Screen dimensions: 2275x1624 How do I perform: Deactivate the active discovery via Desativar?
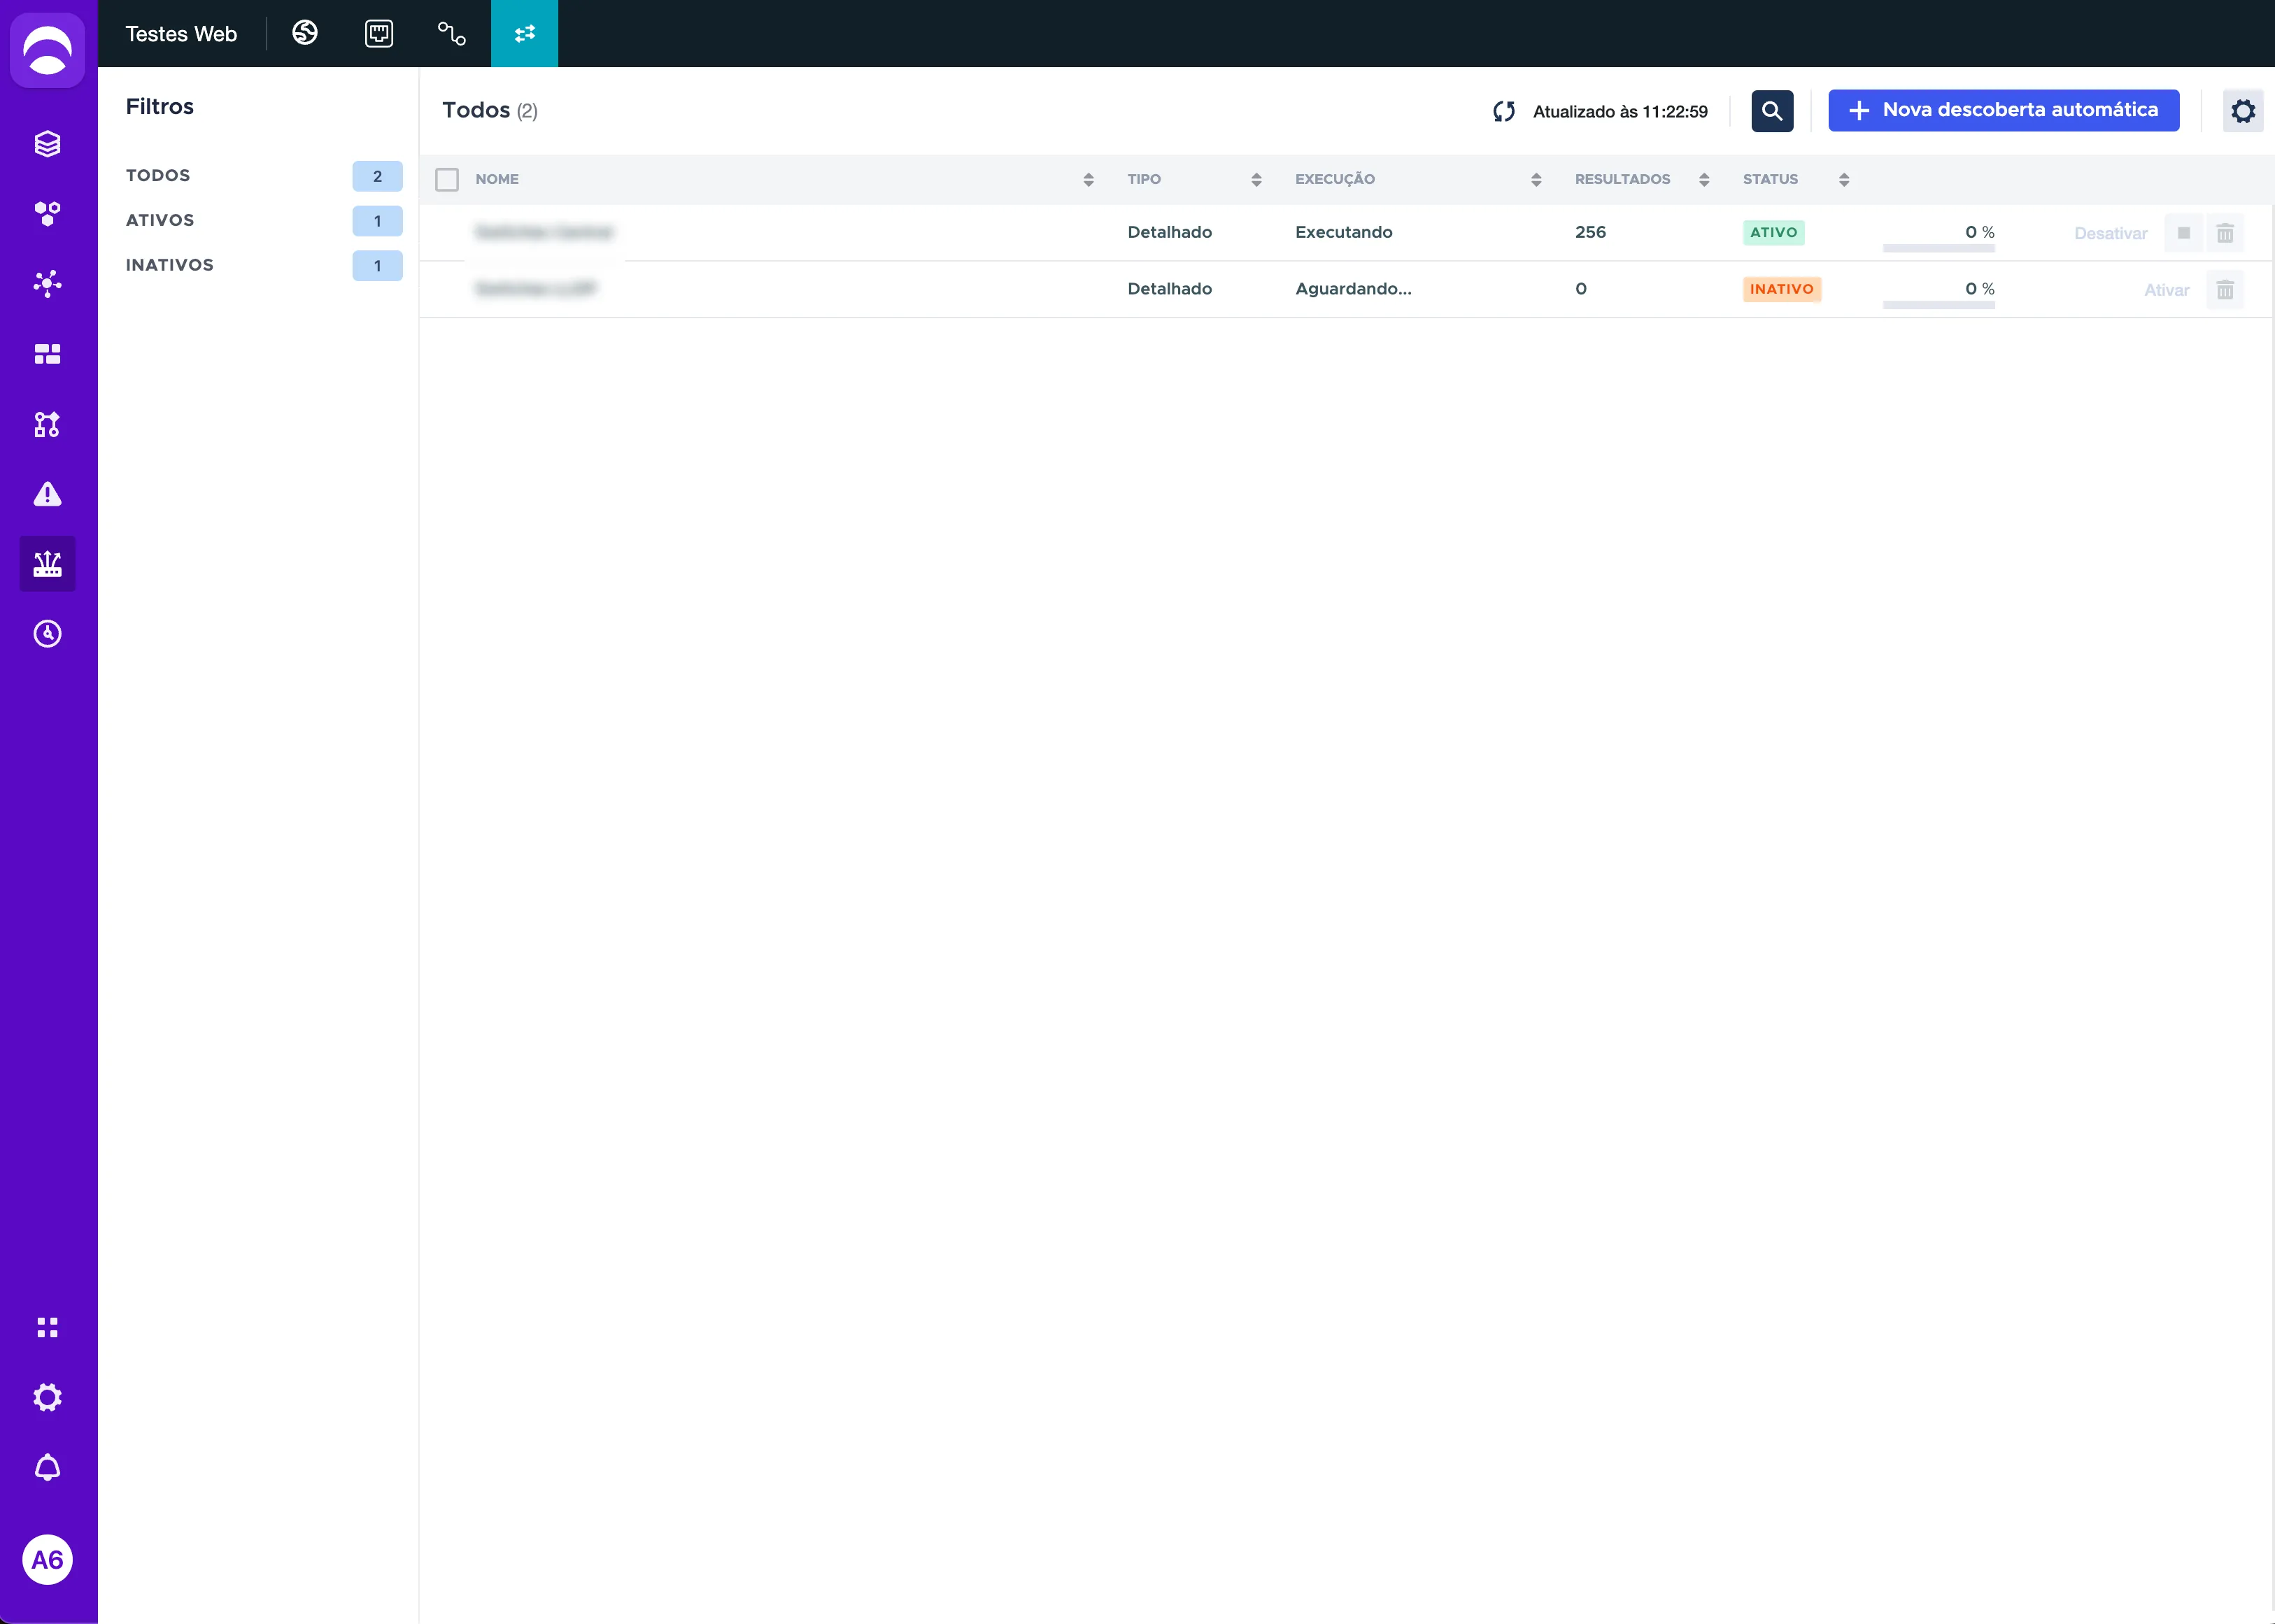(x=2110, y=233)
